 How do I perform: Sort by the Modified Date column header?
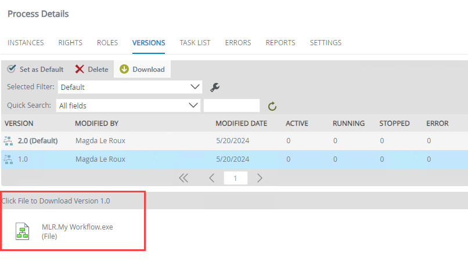(x=241, y=123)
